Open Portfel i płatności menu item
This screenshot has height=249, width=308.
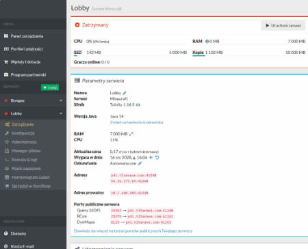tap(33, 49)
